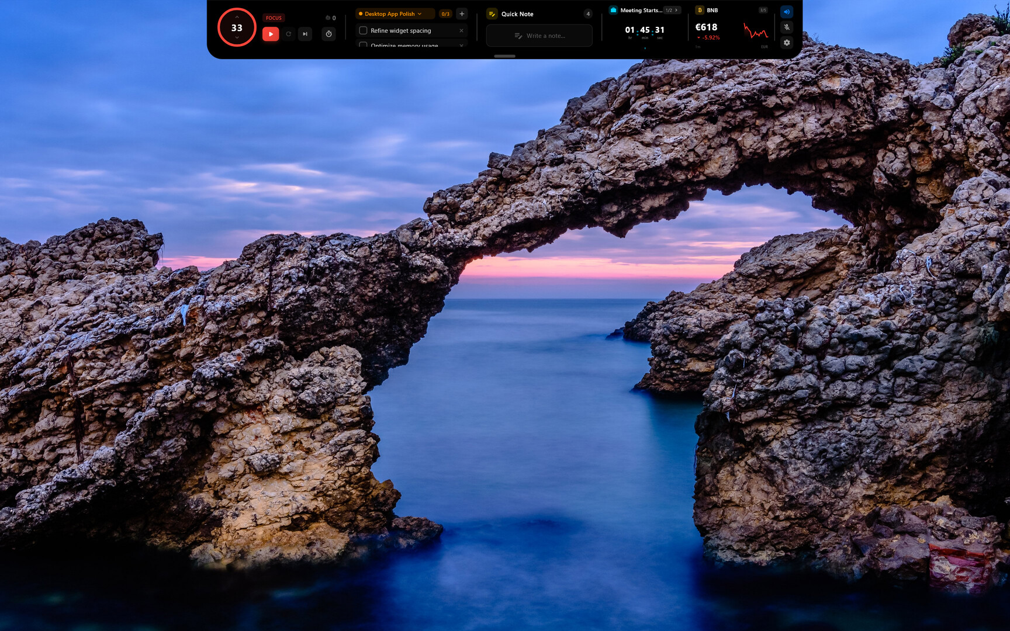The width and height of the screenshot is (1010, 631).
Task: Start the focus session with the play button
Action: tap(271, 34)
